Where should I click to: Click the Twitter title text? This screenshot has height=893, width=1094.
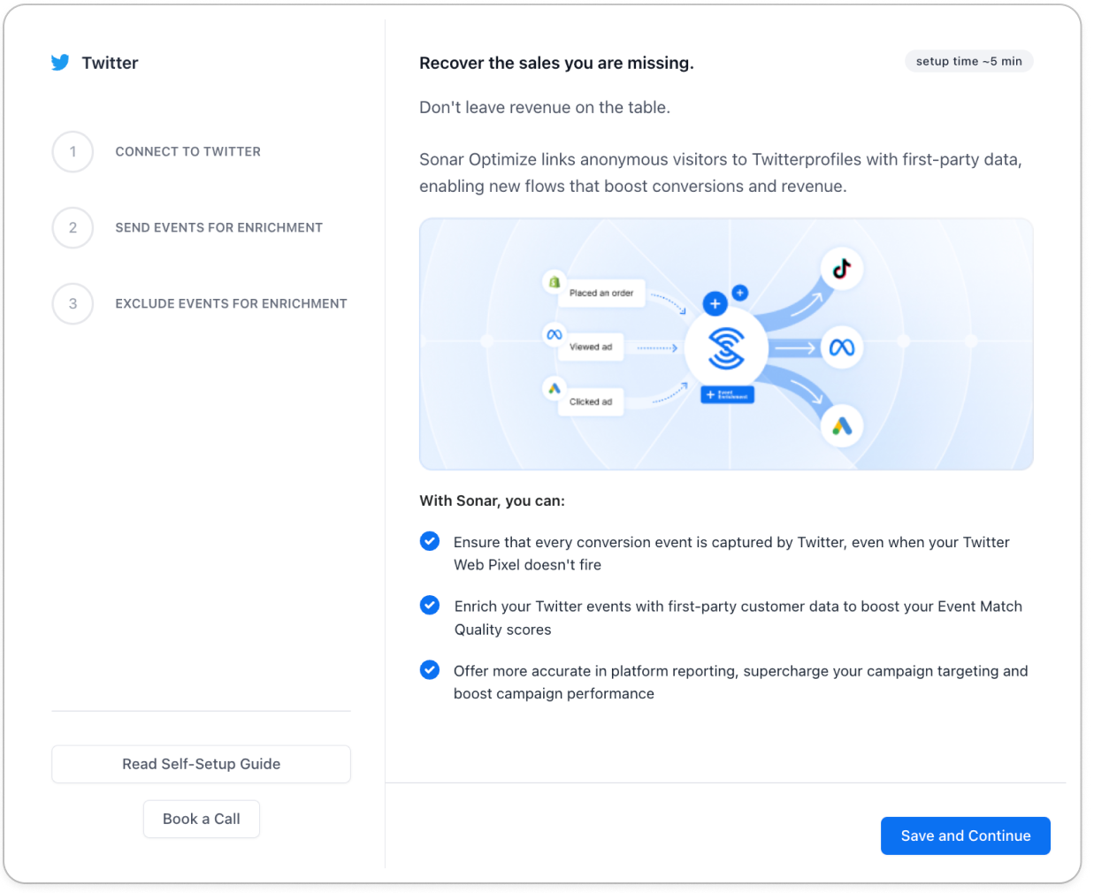tap(110, 63)
